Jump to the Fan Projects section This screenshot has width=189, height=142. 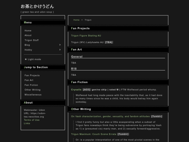(32, 75)
